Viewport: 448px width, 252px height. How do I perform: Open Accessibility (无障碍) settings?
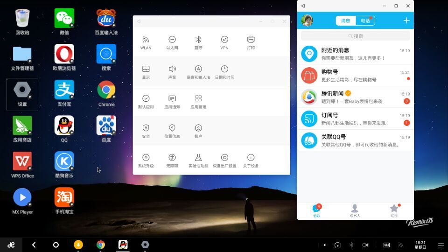click(x=172, y=161)
